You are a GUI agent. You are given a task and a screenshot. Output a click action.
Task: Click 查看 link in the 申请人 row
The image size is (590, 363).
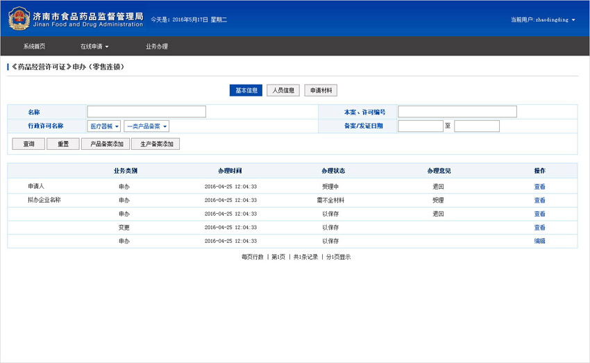(539, 187)
